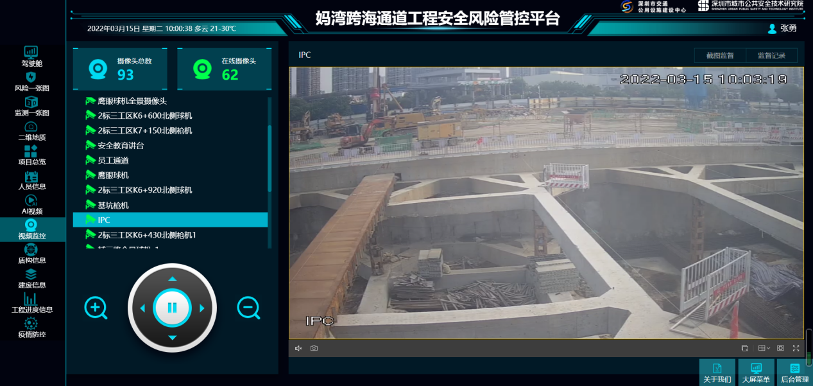Open the video grid layout dropdown
The width and height of the screenshot is (813, 386).
point(764,348)
